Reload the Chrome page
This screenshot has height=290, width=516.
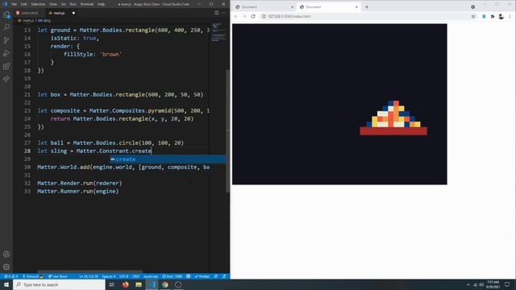[253, 16]
